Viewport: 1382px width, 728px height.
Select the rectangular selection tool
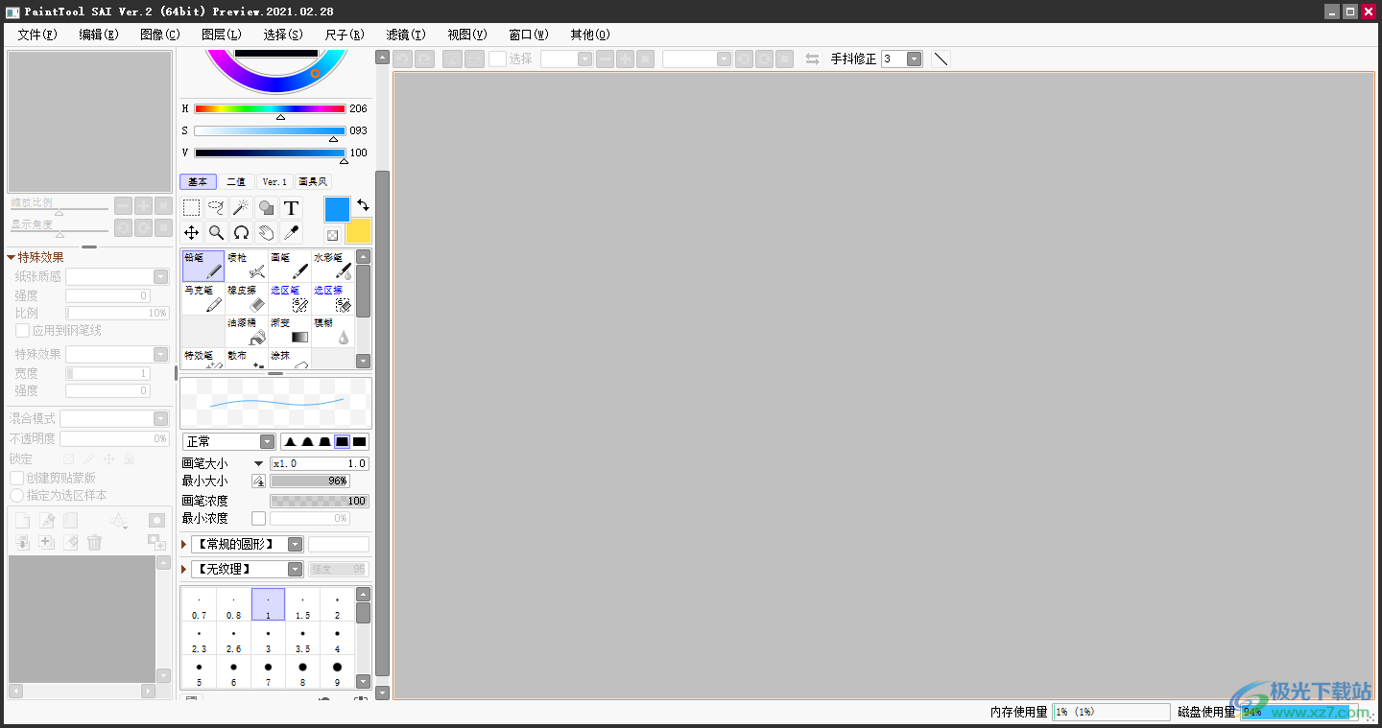pos(192,207)
